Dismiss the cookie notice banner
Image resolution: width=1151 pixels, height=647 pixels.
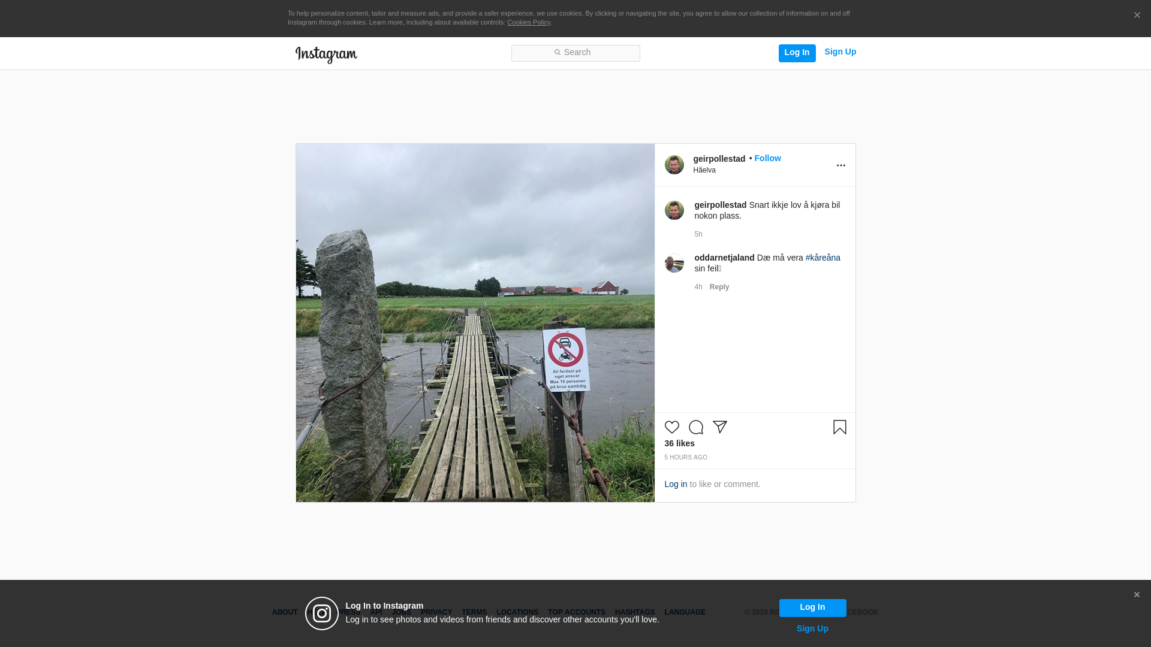[x=1137, y=16]
